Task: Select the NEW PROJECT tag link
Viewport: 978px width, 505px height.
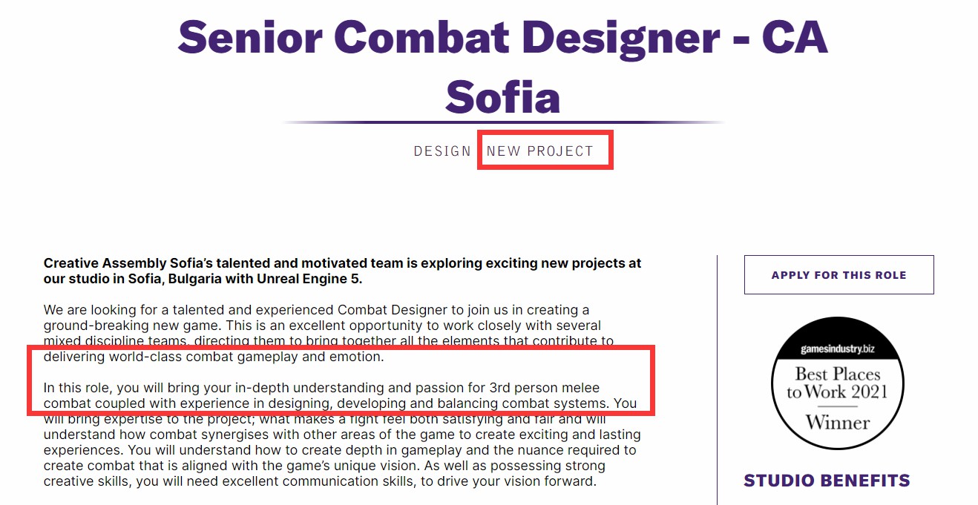Action: tap(540, 151)
